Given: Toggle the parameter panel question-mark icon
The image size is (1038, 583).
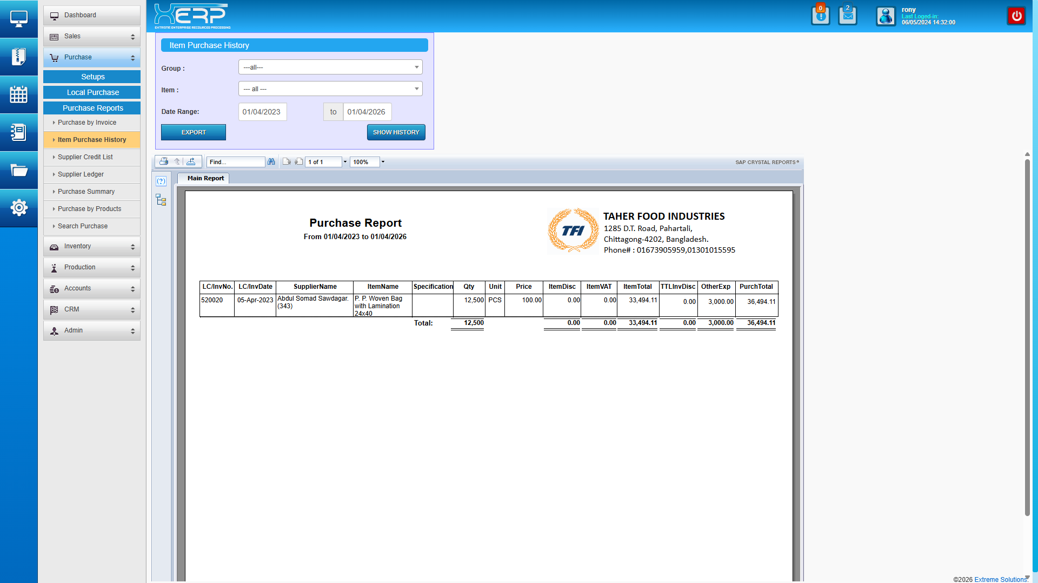Looking at the screenshot, I should (161, 181).
